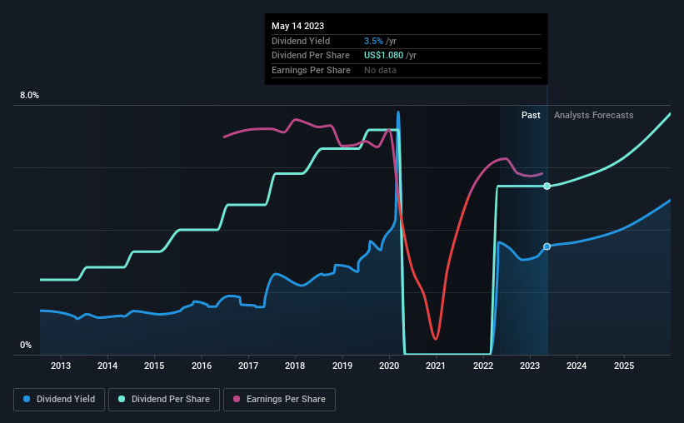Click the 2016 x-axis year label
The image size is (684, 423).
pos(202,366)
